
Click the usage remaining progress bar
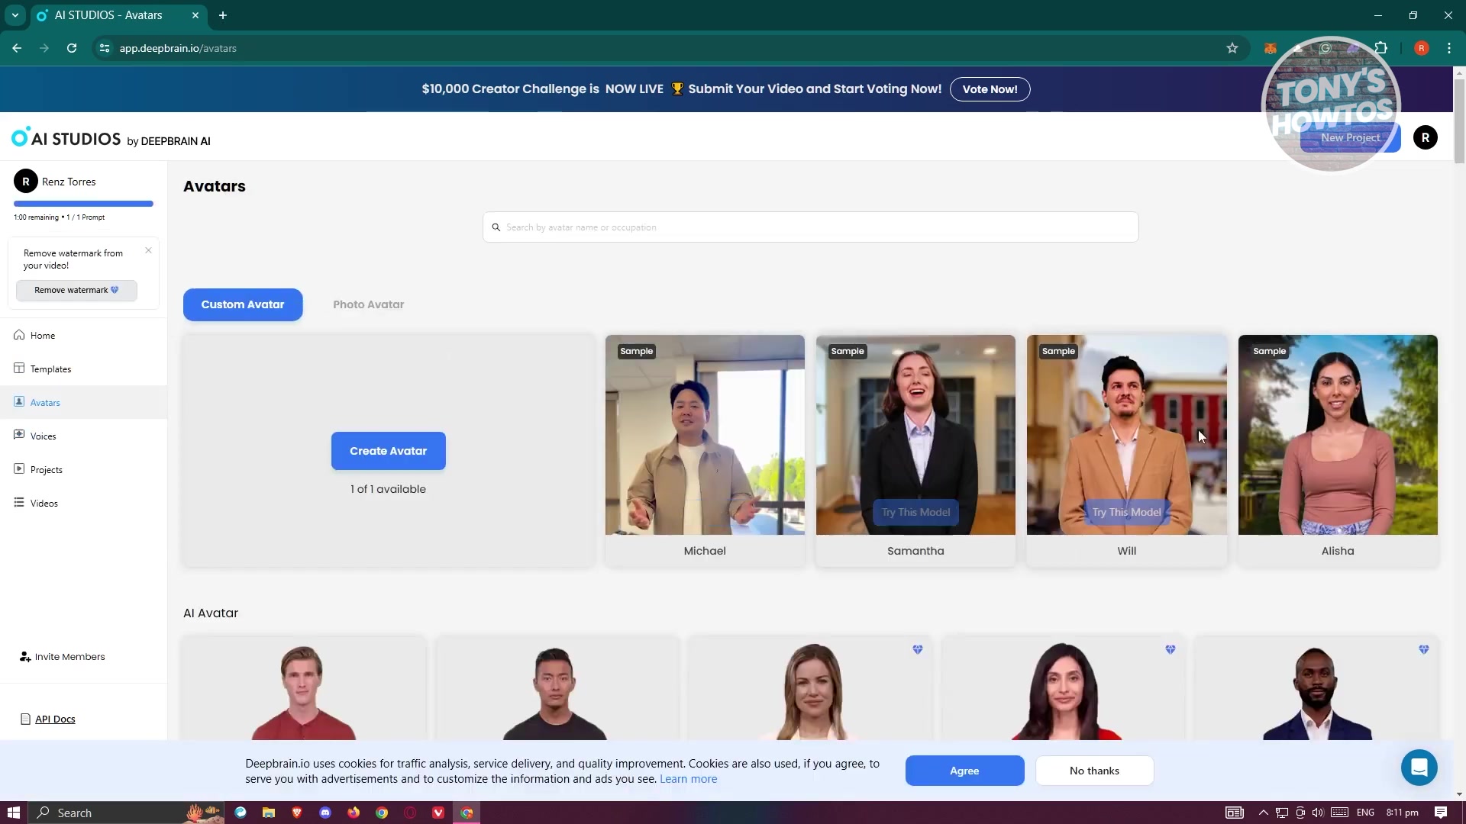83,204
